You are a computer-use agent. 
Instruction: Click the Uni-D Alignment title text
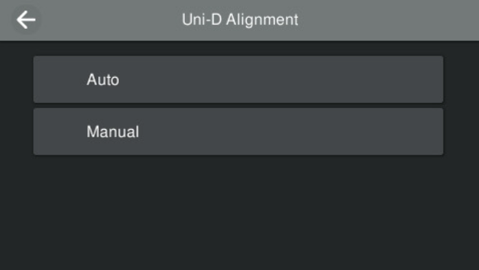coord(240,20)
